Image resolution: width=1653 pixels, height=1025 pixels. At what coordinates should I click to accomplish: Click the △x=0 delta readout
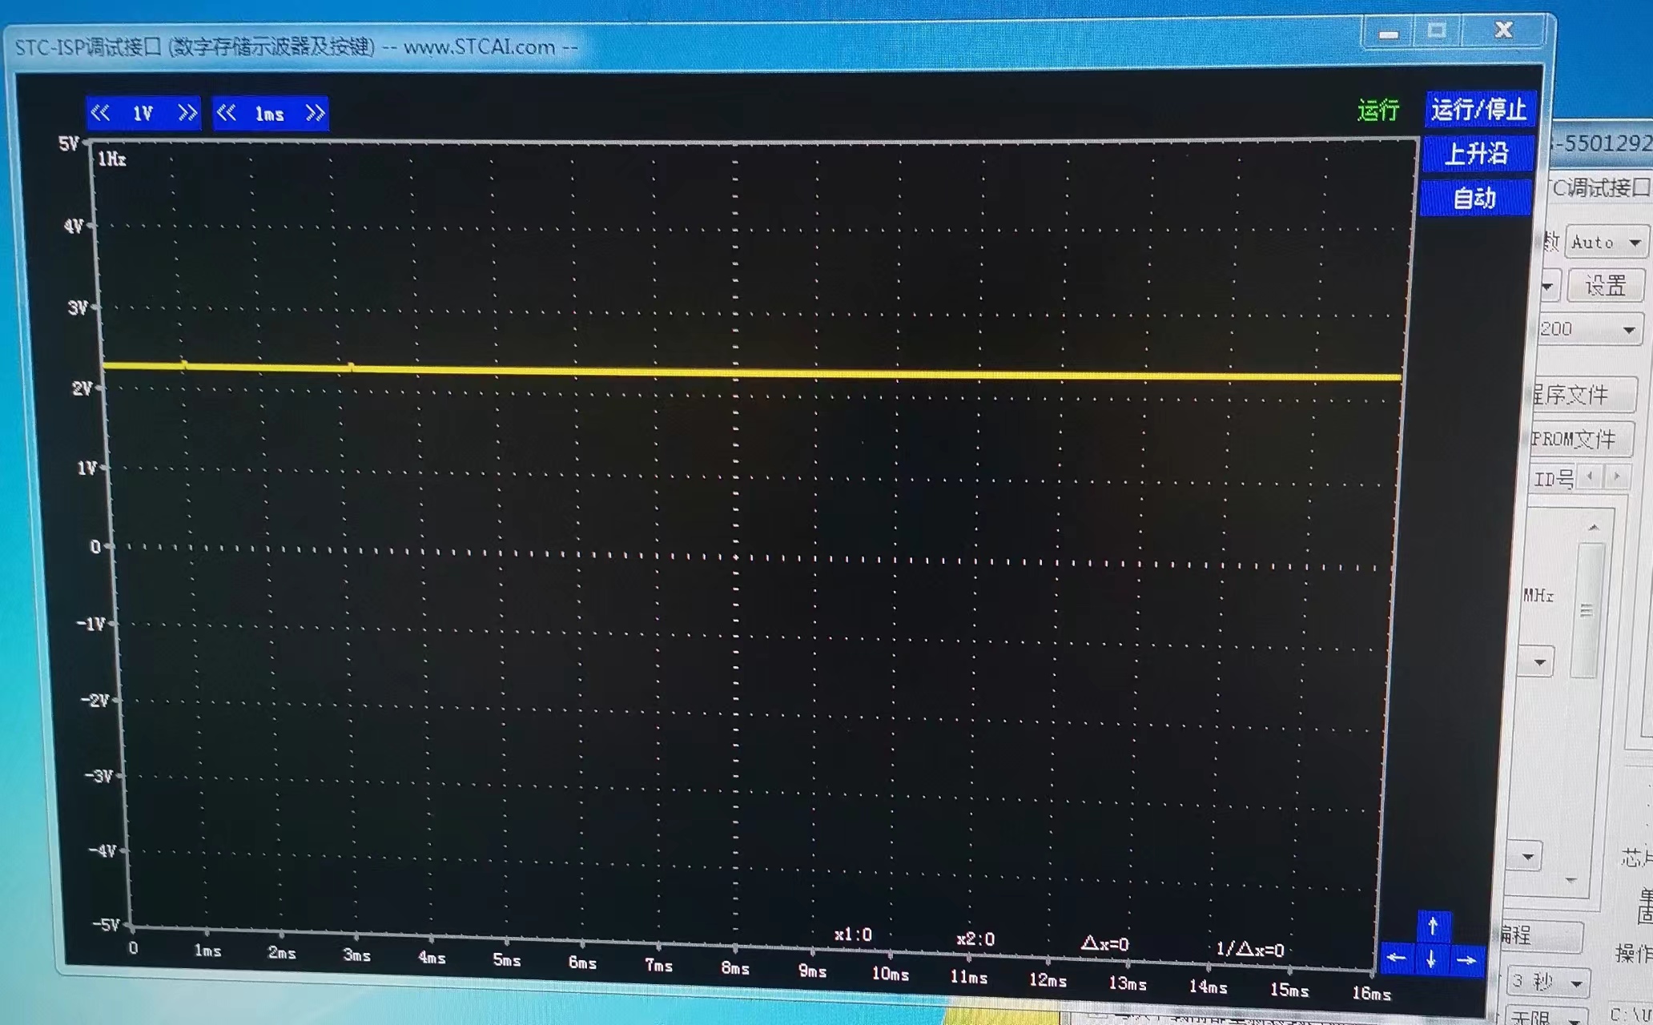[1104, 943]
